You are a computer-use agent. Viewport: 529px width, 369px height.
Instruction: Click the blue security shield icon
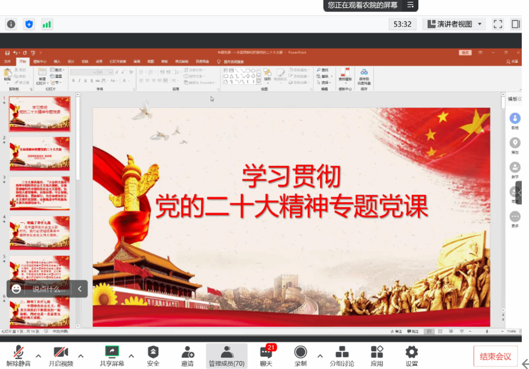[29, 24]
